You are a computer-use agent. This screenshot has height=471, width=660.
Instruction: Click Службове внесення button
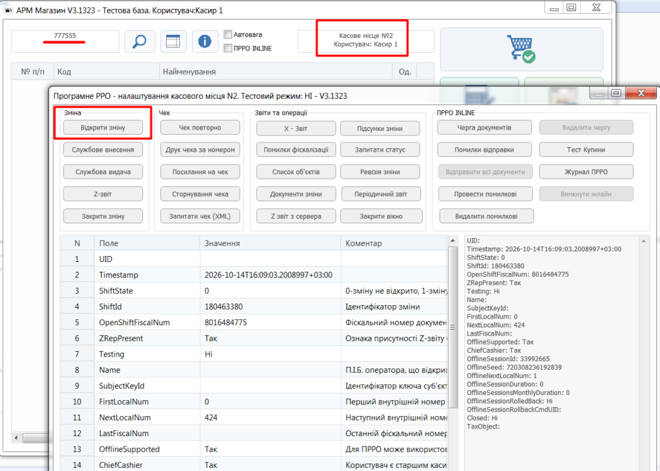103,150
